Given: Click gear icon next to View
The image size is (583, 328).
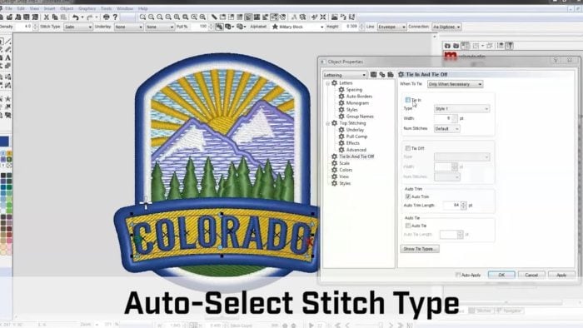Looking at the screenshot, I should 334,176.
